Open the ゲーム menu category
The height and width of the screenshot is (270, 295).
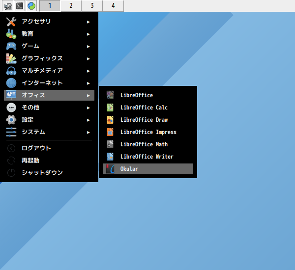[49, 46]
